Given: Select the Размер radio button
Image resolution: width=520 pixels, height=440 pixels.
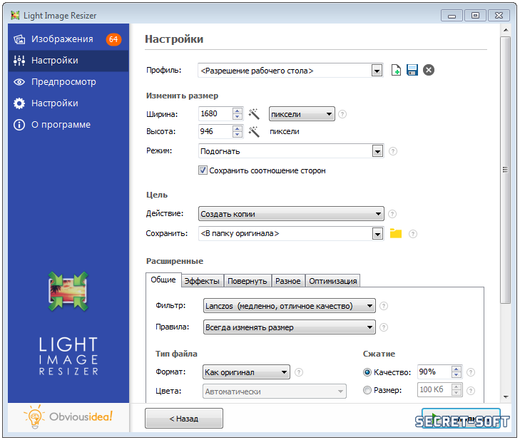Looking at the screenshot, I should [x=367, y=390].
